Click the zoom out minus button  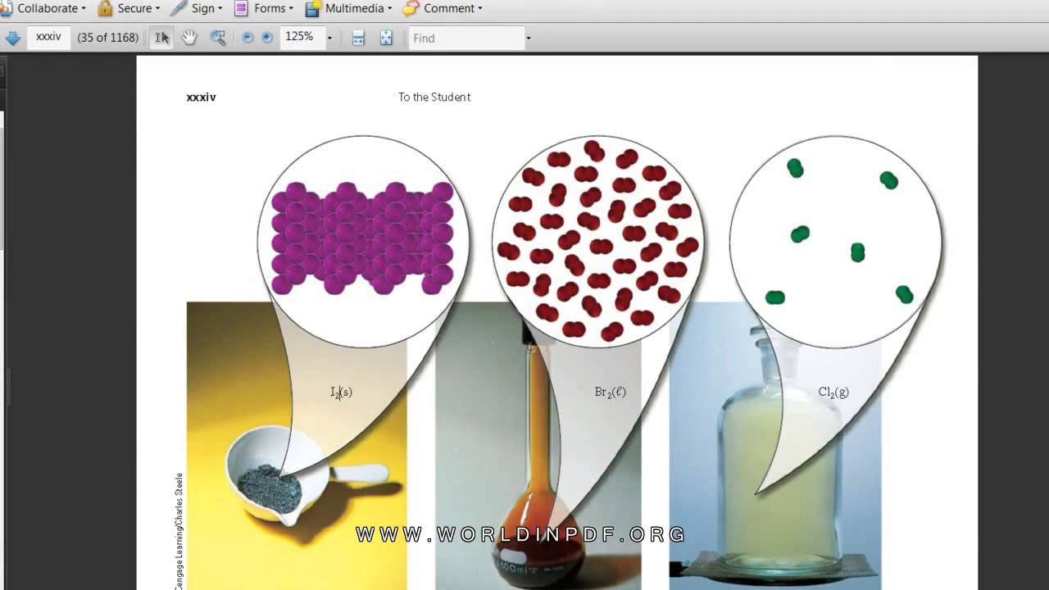[247, 38]
